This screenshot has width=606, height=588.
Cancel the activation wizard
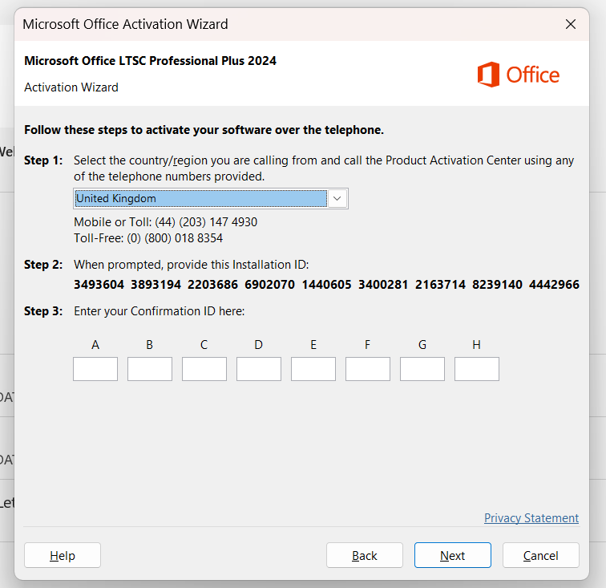click(x=541, y=555)
